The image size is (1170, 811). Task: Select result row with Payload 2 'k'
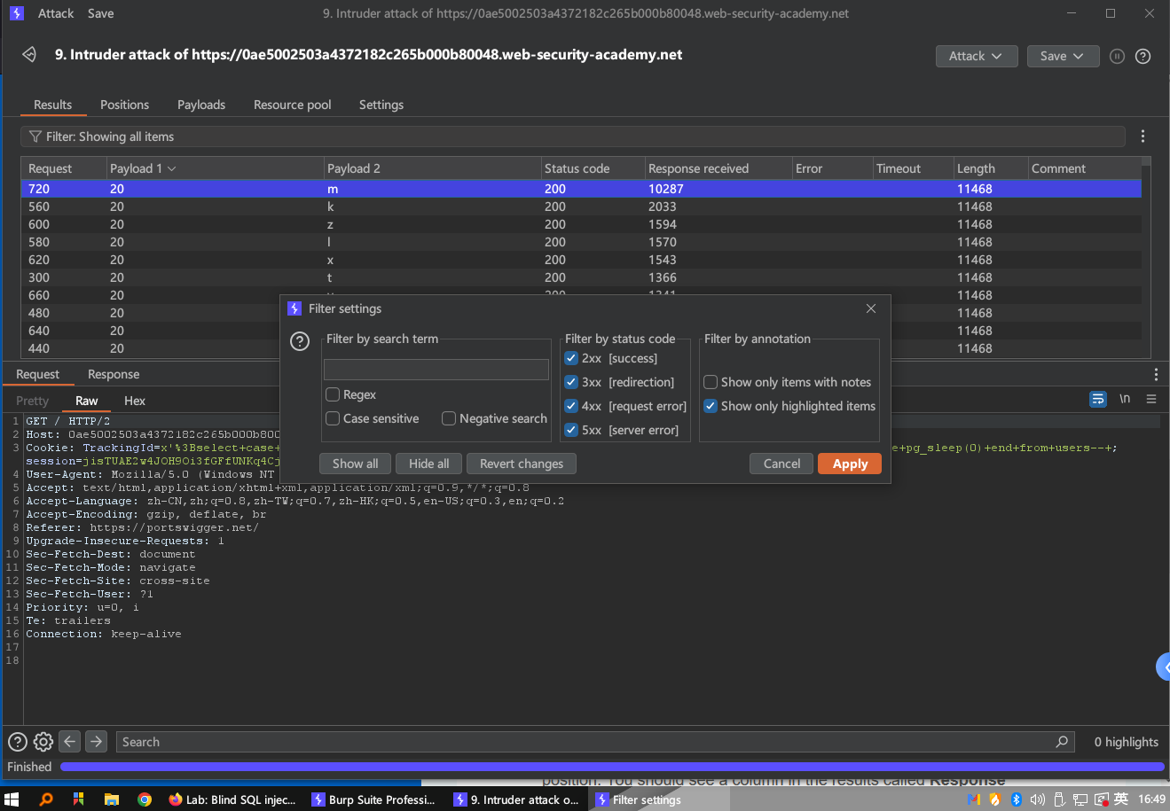[581, 207]
